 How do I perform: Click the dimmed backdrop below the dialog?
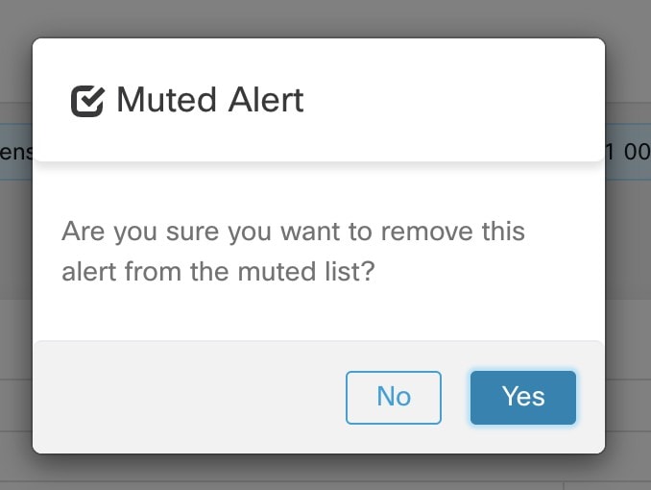317,473
